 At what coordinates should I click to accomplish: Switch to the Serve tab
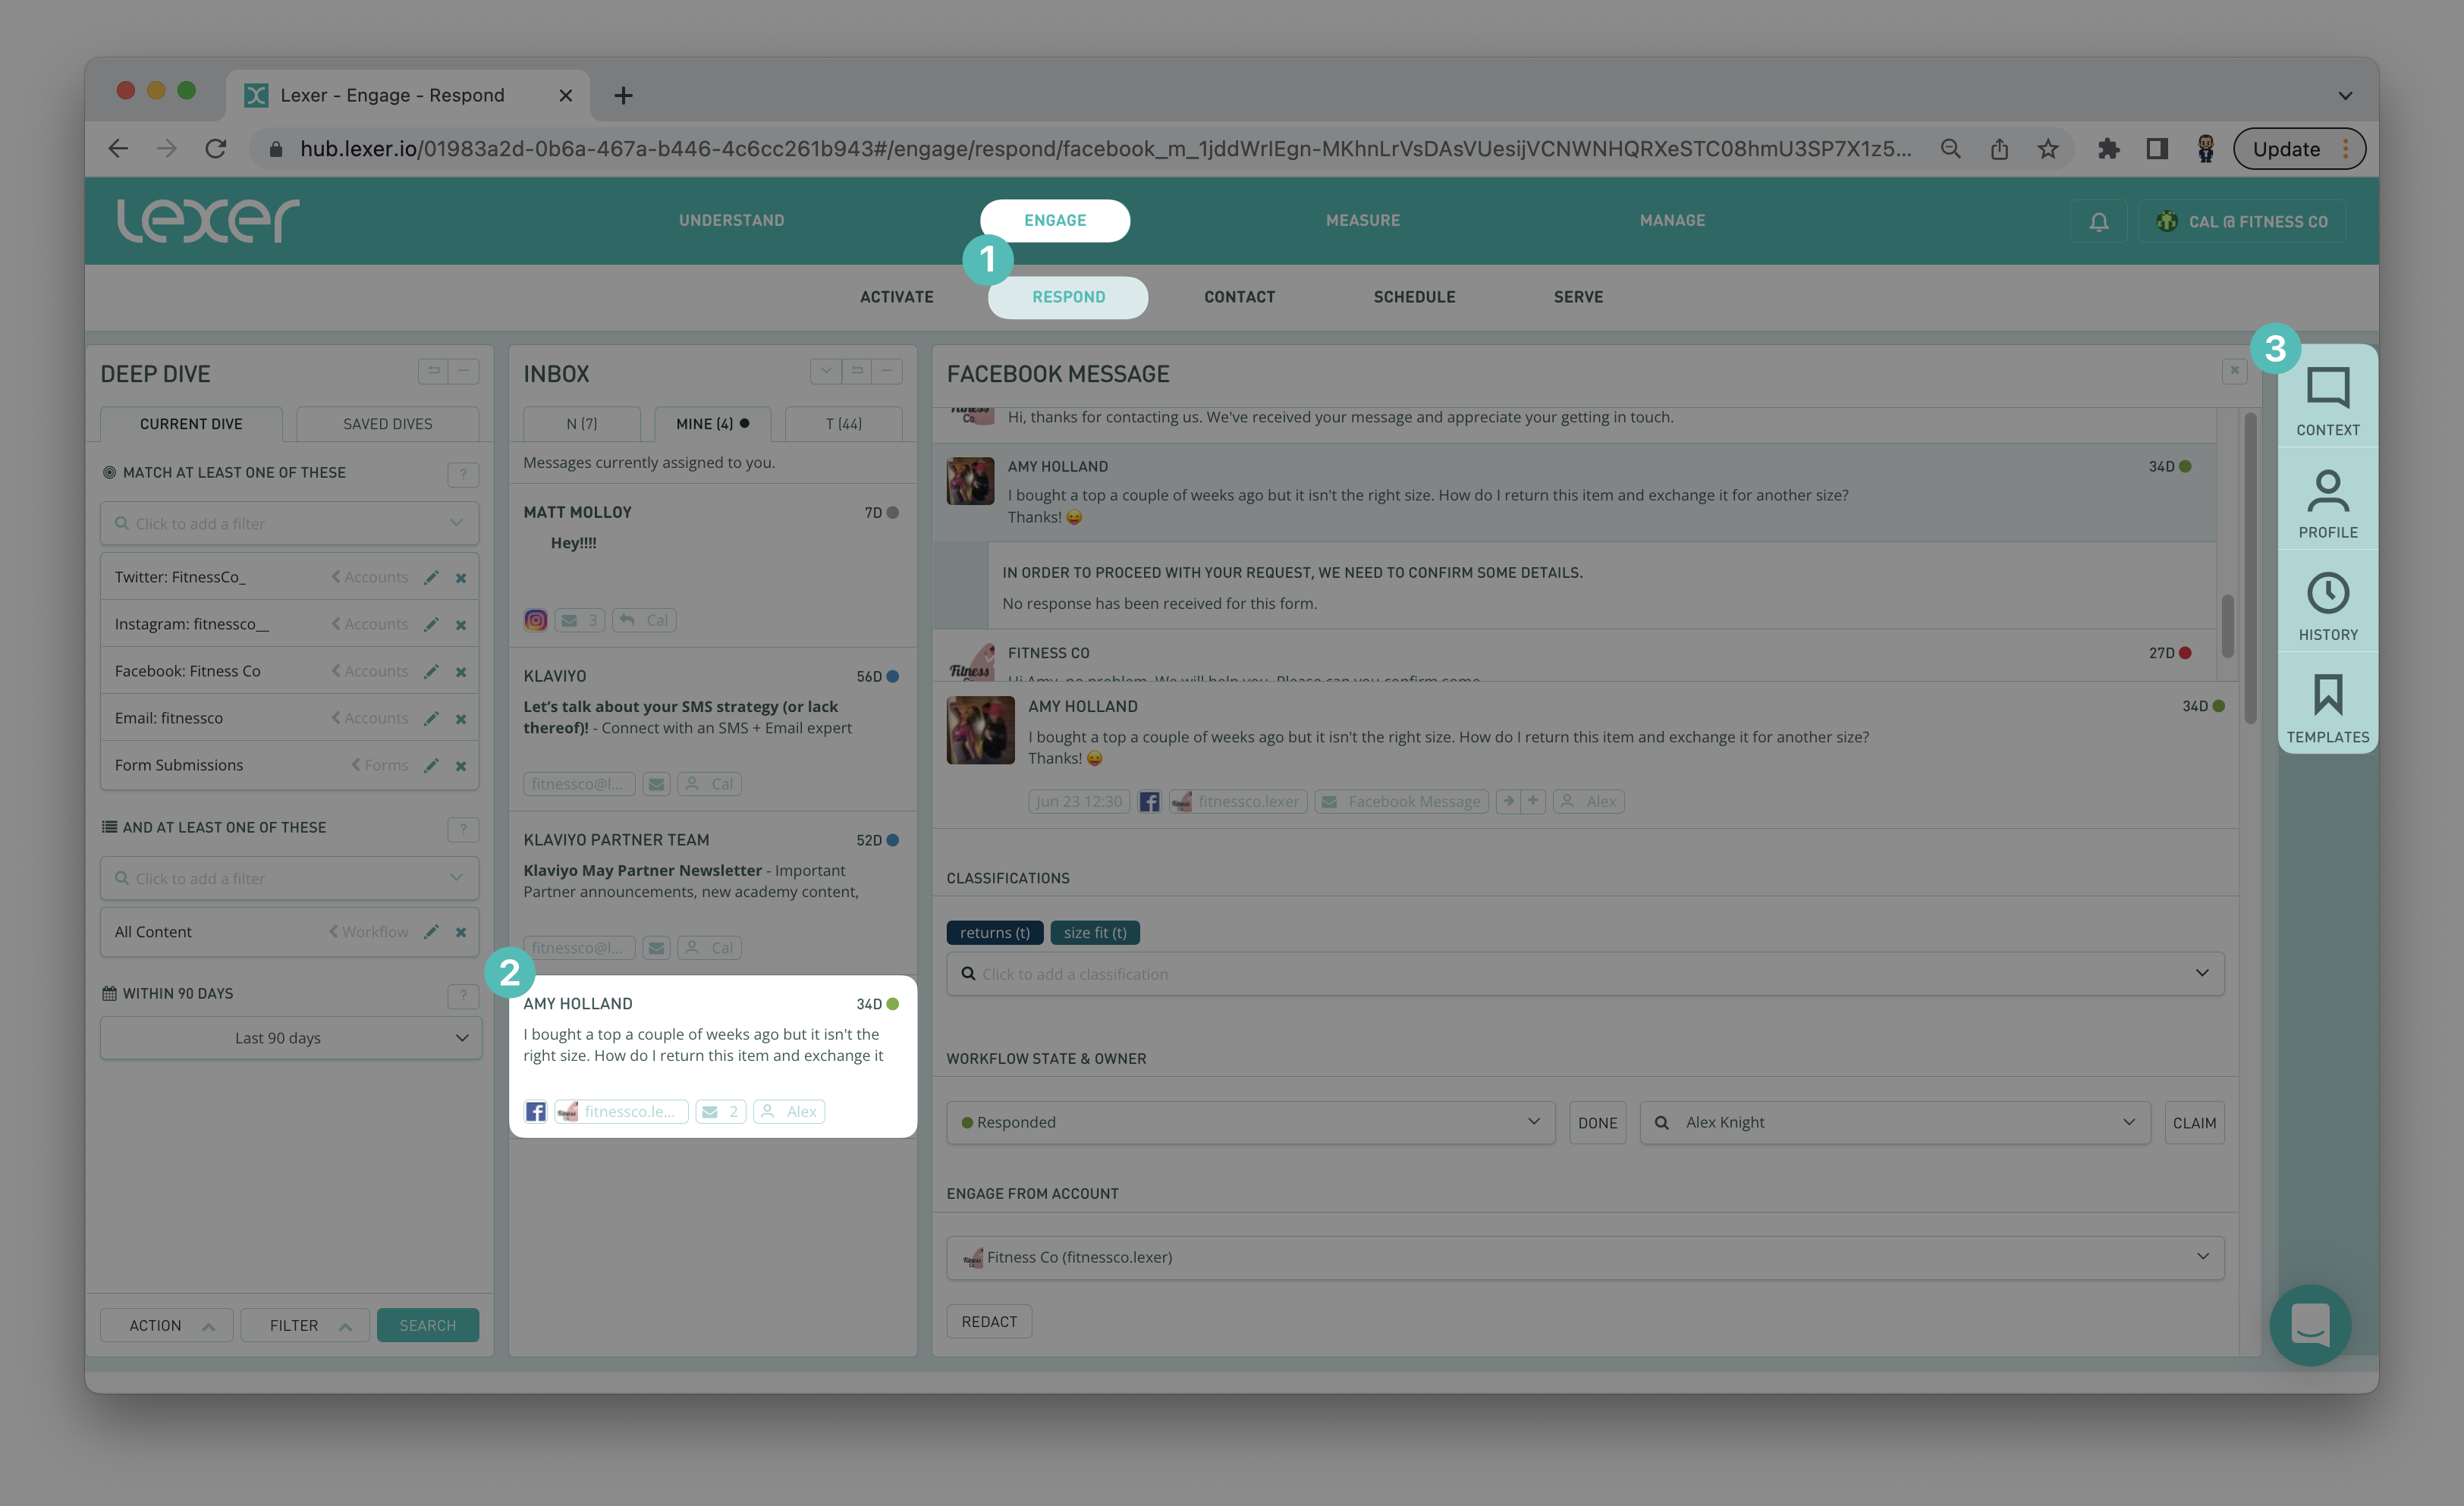pyautogui.click(x=1578, y=296)
